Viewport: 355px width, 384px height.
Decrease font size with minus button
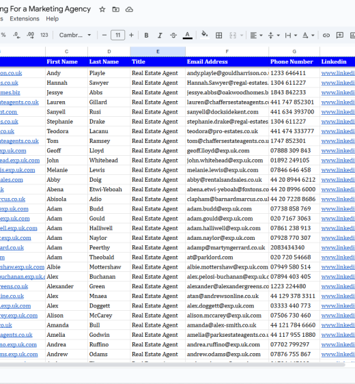[104, 36]
